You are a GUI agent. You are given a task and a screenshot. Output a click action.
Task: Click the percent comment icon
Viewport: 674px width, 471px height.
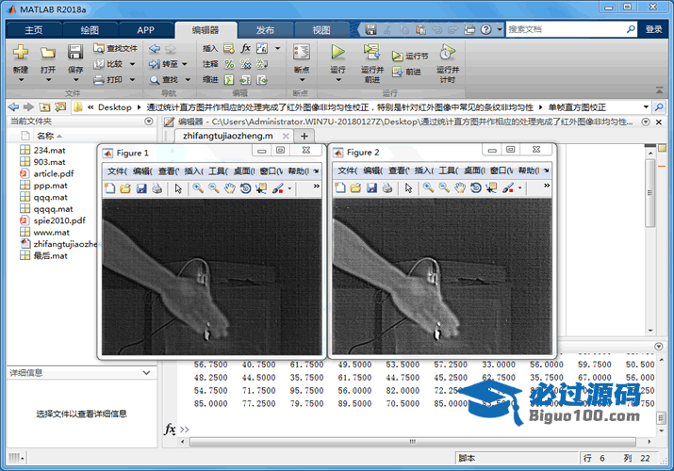[229, 64]
